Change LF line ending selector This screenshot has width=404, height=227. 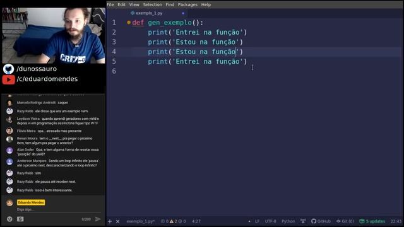pyautogui.click(x=257, y=221)
